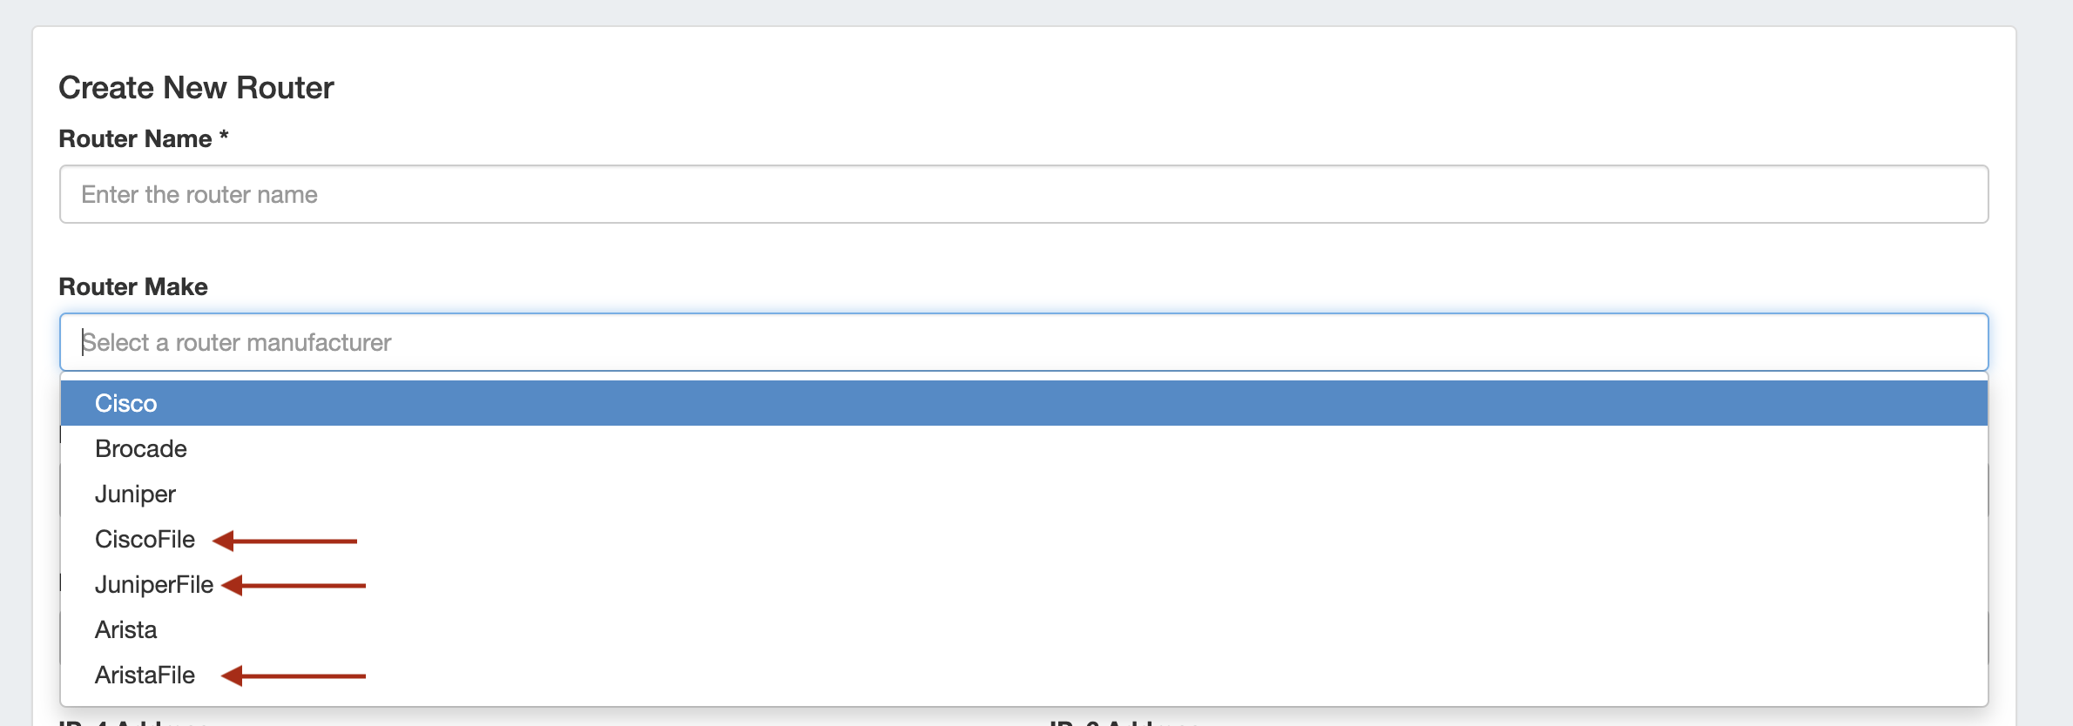Click the partially visible IPv6 Address label
The width and height of the screenshot is (2073, 726).
tap(1124, 722)
